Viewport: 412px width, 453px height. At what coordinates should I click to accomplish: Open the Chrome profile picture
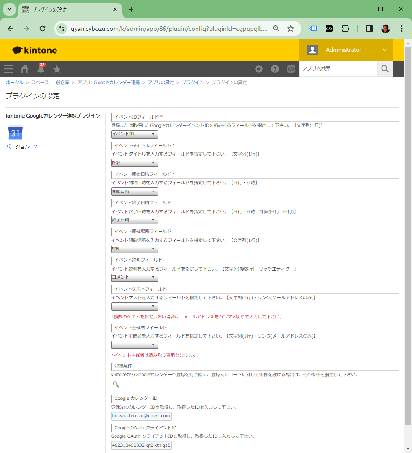coord(385,29)
